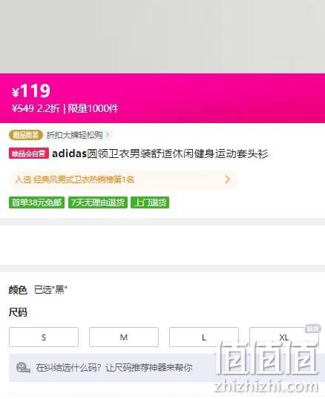Click the selected color label 已选黑
This screenshot has width=325, height=399.
(x=50, y=289)
